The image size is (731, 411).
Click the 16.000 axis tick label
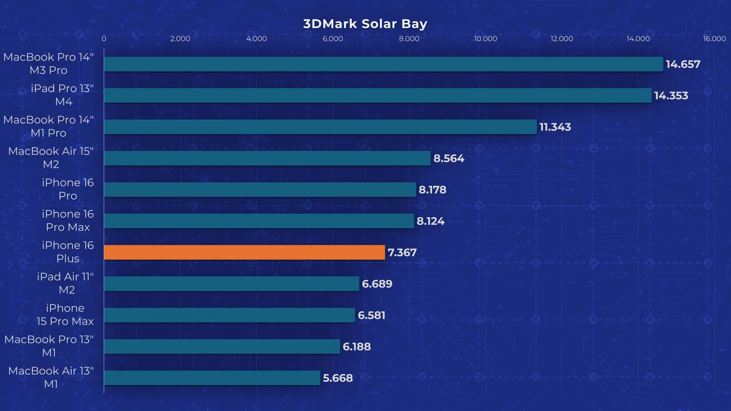[x=714, y=39]
